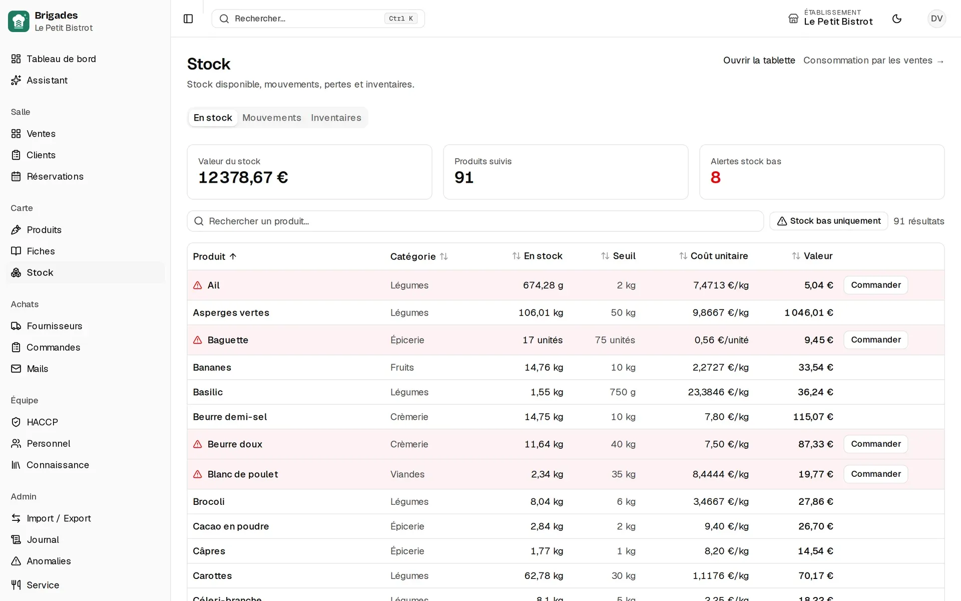Image resolution: width=961 pixels, height=601 pixels.
Task: Open Fournisseurs page
Action: (x=85, y=326)
